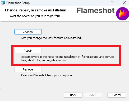Click the 'Removes Flameshot from your computer' text
The width and height of the screenshot is (129, 101).
[47, 75]
